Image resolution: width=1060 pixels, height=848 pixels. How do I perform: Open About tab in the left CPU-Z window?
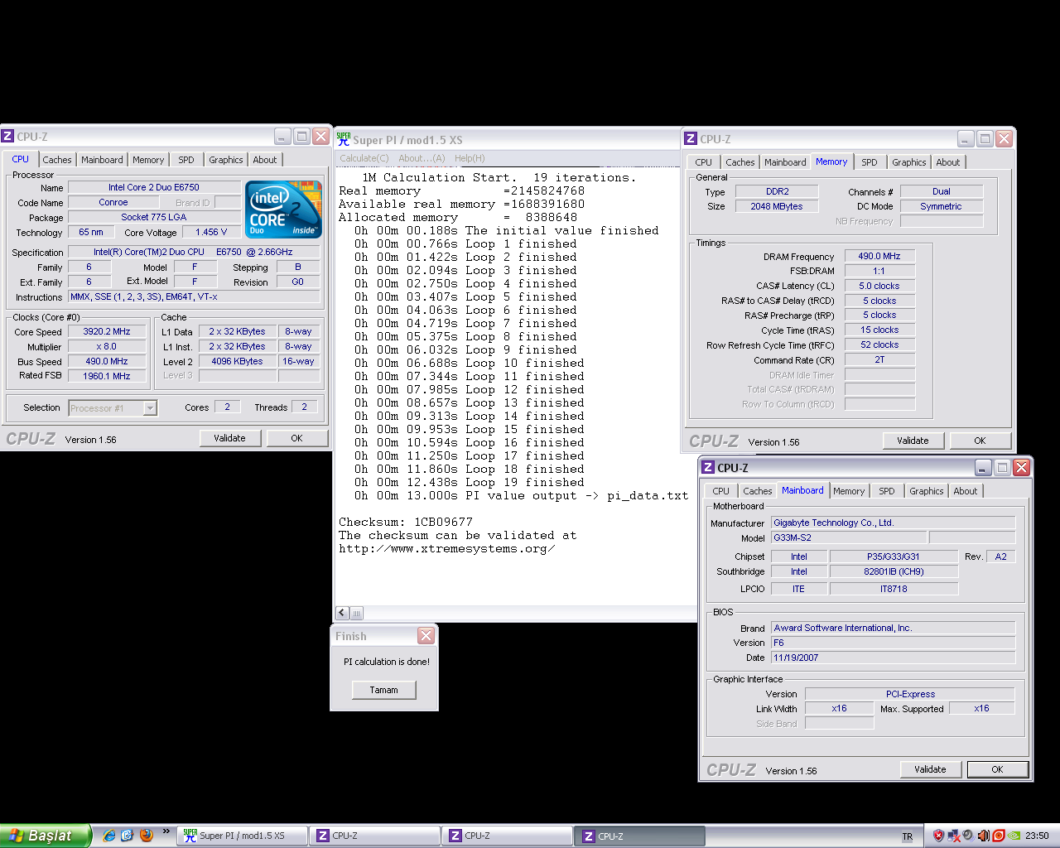265,160
